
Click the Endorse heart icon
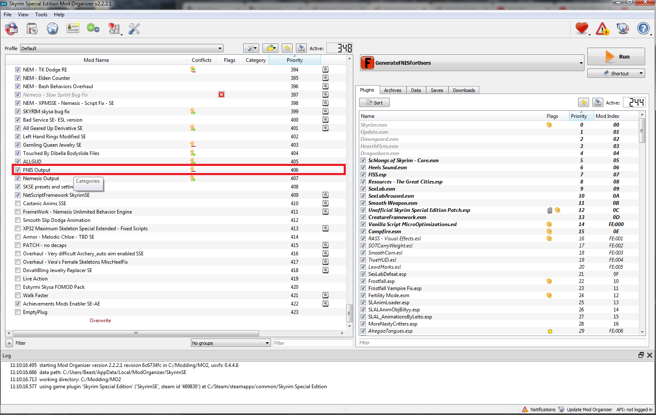pyautogui.click(x=581, y=28)
